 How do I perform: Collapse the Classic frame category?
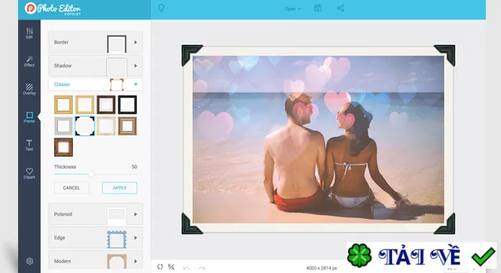pyautogui.click(x=95, y=84)
